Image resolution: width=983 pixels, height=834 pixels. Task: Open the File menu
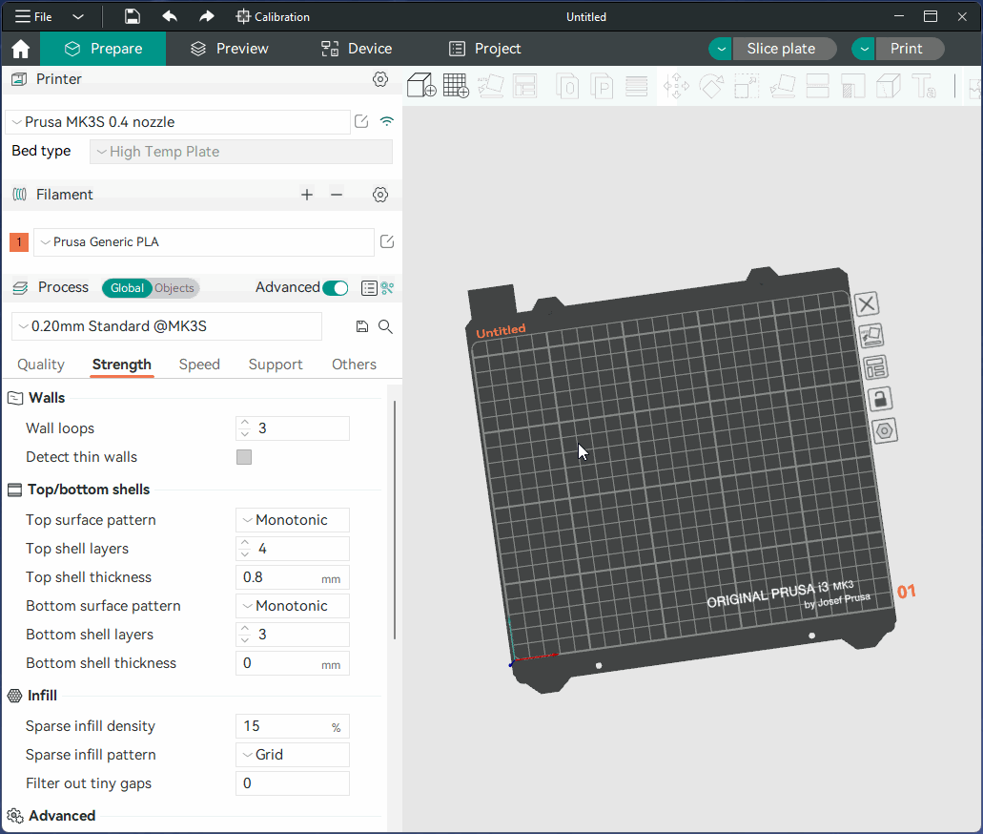(34, 16)
